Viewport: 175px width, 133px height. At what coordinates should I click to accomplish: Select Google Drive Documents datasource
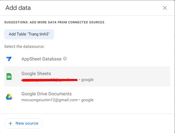[87, 97]
